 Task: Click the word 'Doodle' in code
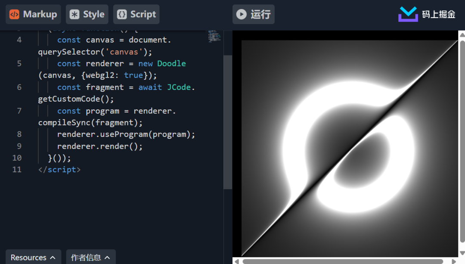pos(171,63)
